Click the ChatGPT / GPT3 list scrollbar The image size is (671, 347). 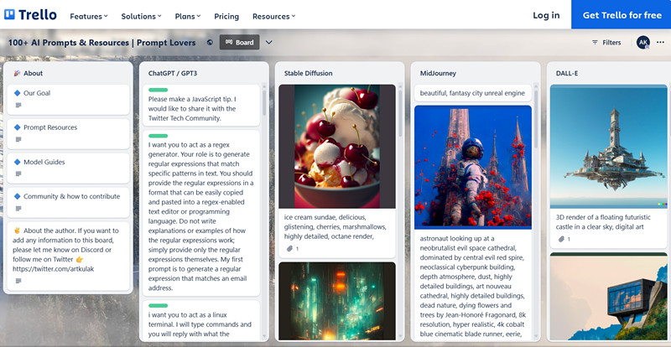pyautogui.click(x=264, y=103)
